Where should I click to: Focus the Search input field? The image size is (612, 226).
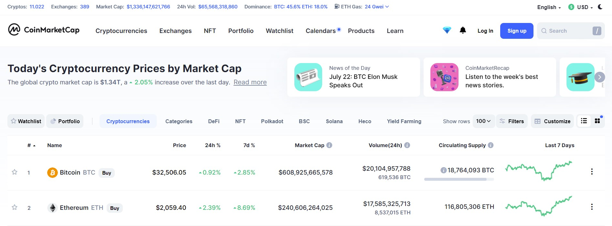[565, 31]
